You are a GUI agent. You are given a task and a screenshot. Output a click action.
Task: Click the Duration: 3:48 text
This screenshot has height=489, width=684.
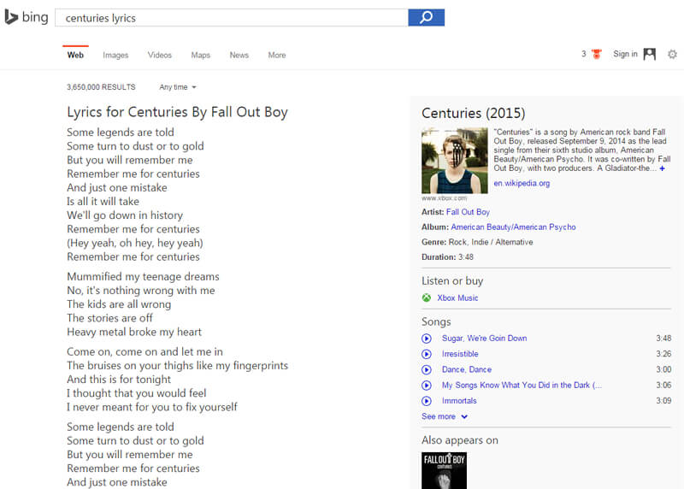447,257
